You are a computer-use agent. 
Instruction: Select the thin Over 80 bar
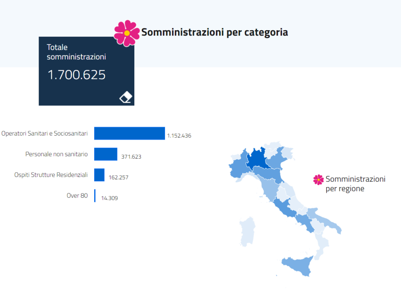click(95, 196)
